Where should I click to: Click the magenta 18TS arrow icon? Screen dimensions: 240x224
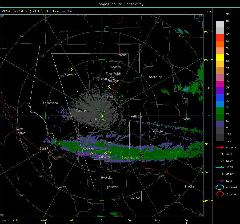tap(220, 181)
